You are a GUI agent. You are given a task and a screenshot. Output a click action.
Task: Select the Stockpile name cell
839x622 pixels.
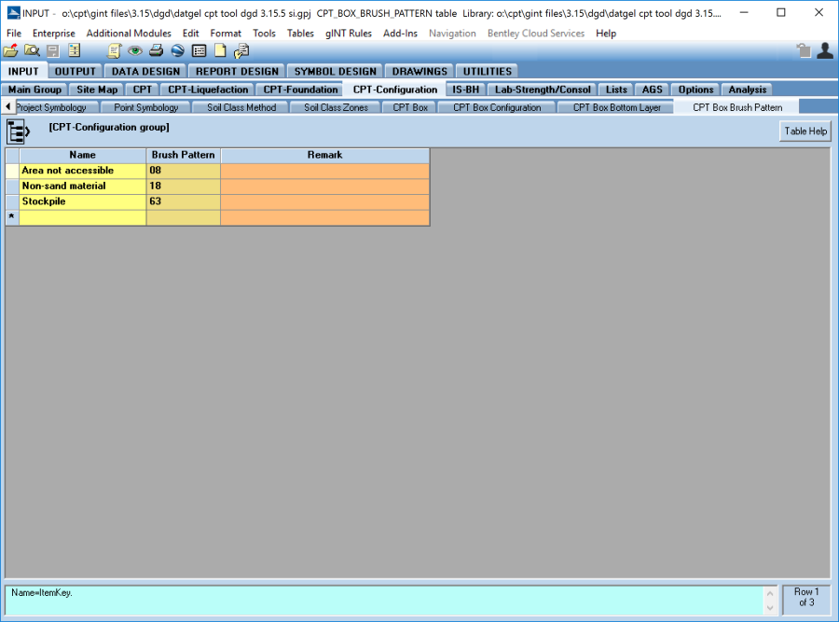82,201
